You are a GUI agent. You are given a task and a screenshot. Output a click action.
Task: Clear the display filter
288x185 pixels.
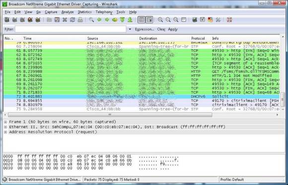pos(161,29)
